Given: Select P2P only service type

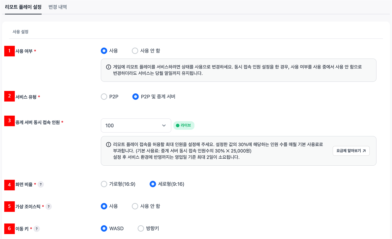Looking at the screenshot, I should tap(104, 97).
